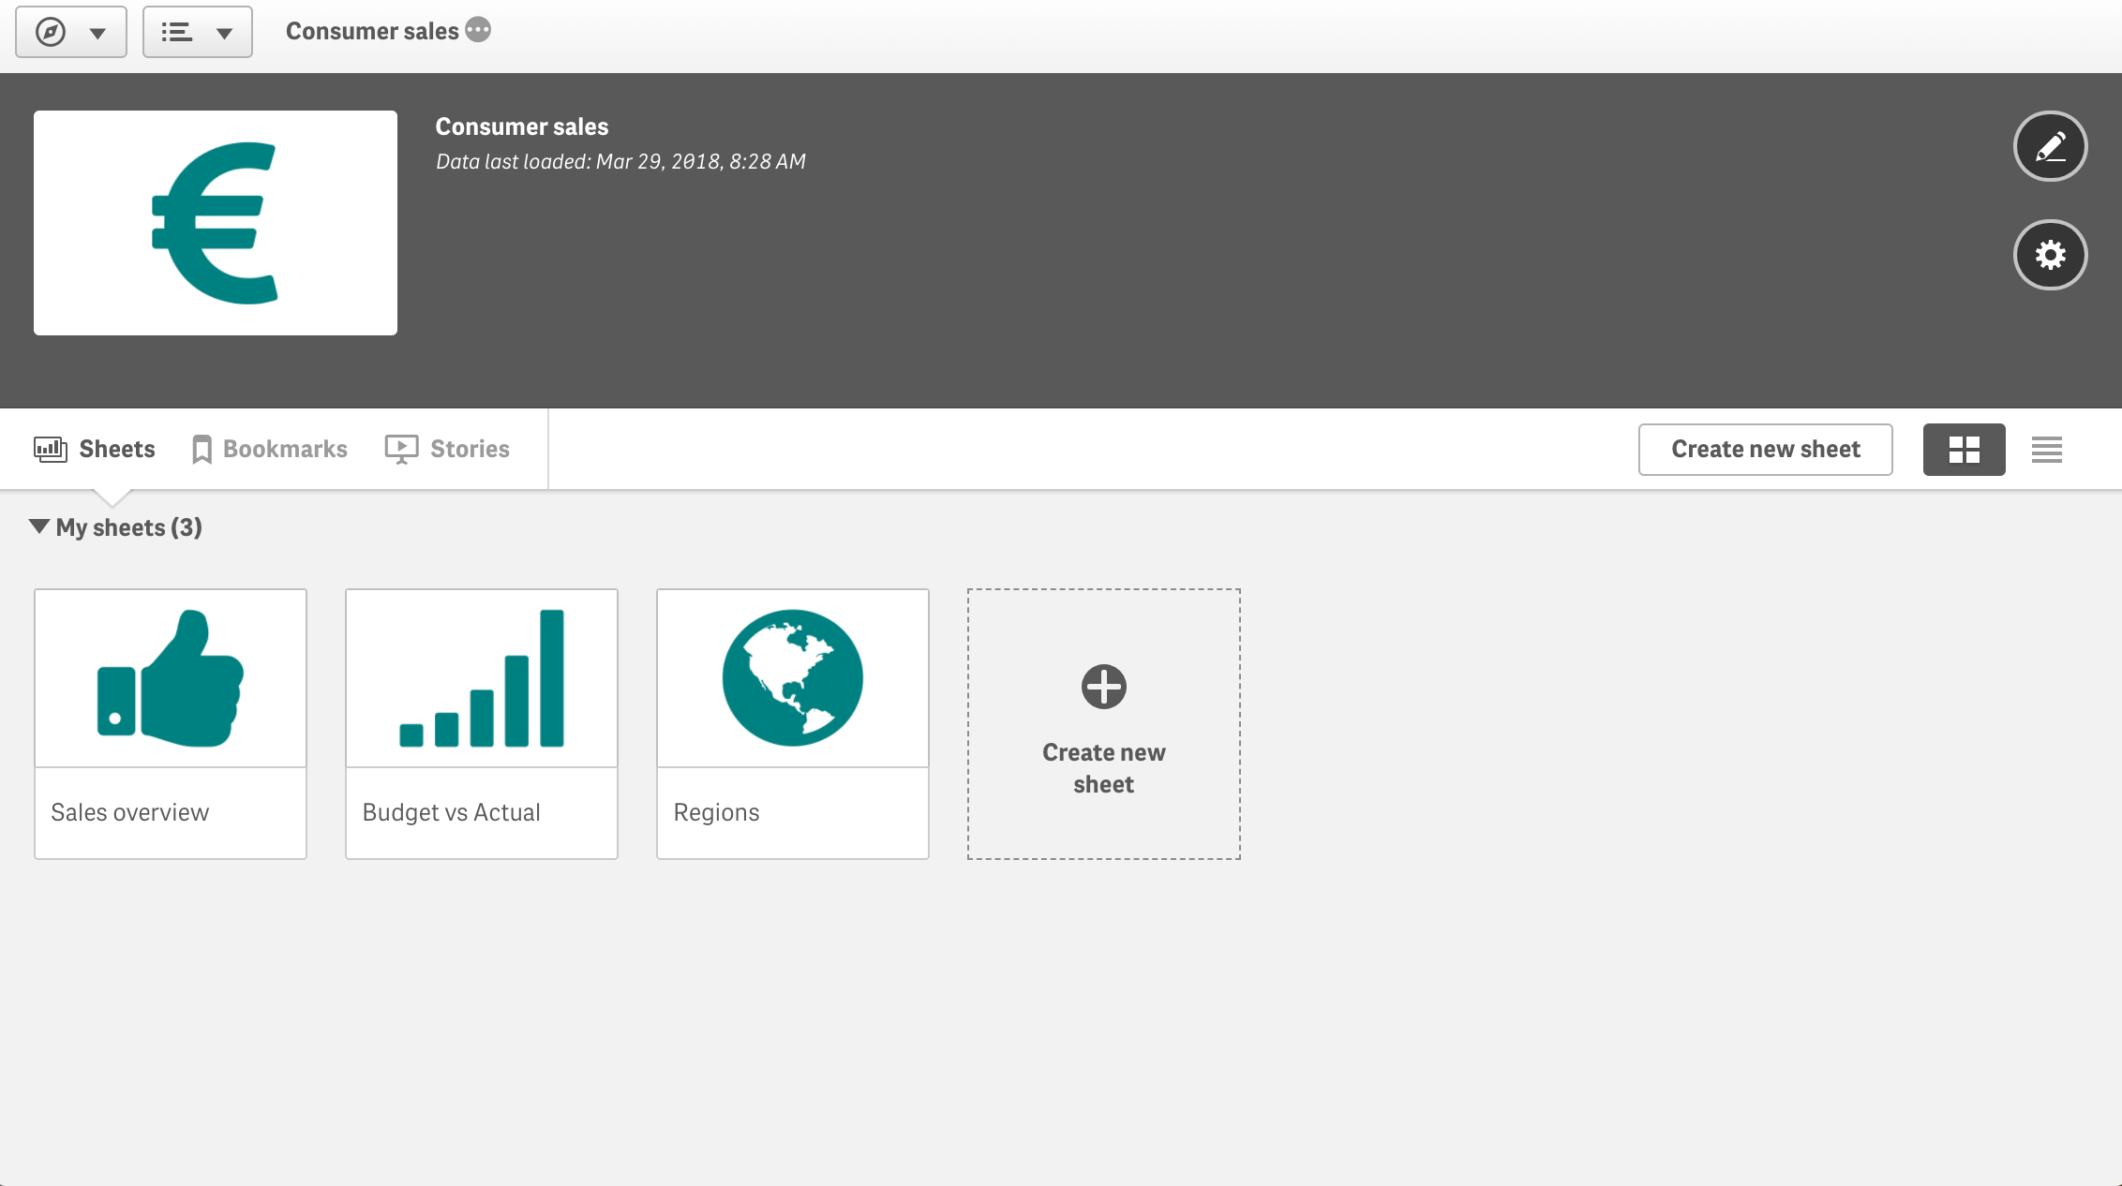Click the app info ellipsis icon
The image size is (2122, 1186).
click(x=478, y=30)
